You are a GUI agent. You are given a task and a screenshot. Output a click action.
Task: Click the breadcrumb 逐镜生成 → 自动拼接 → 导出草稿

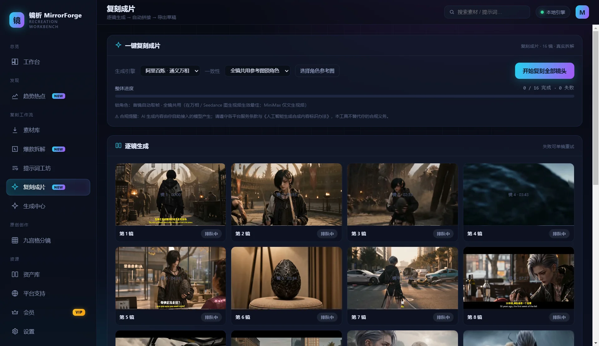tap(141, 17)
